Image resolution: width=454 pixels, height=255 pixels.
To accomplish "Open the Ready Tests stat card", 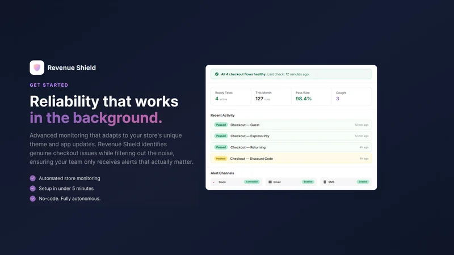I will (231, 96).
